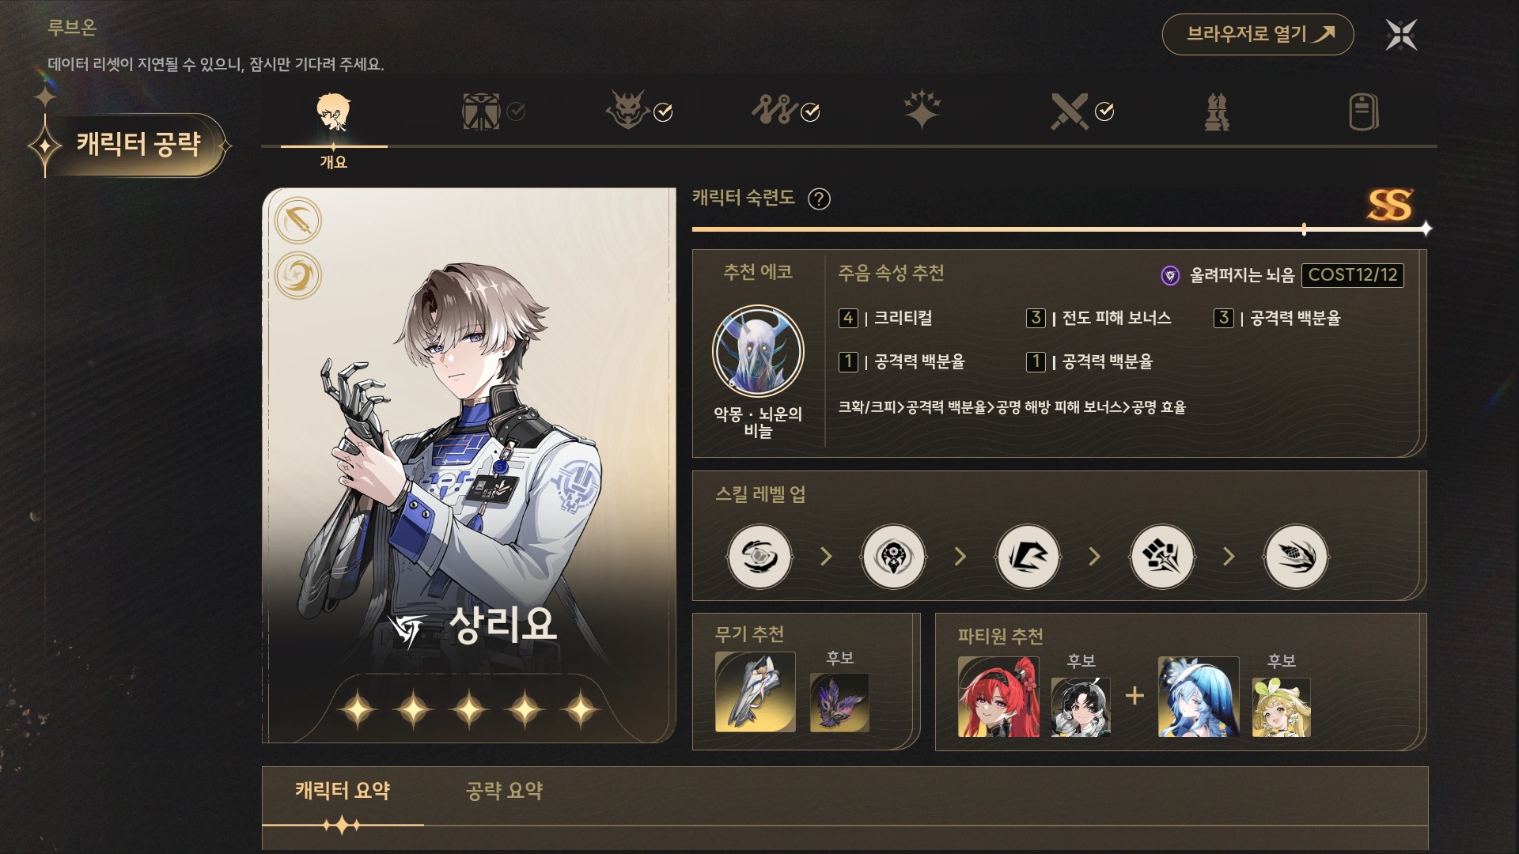This screenshot has width=1519, height=854.
Task: Click the question mark beside 캐릭터 숙련도
Action: pos(819,198)
